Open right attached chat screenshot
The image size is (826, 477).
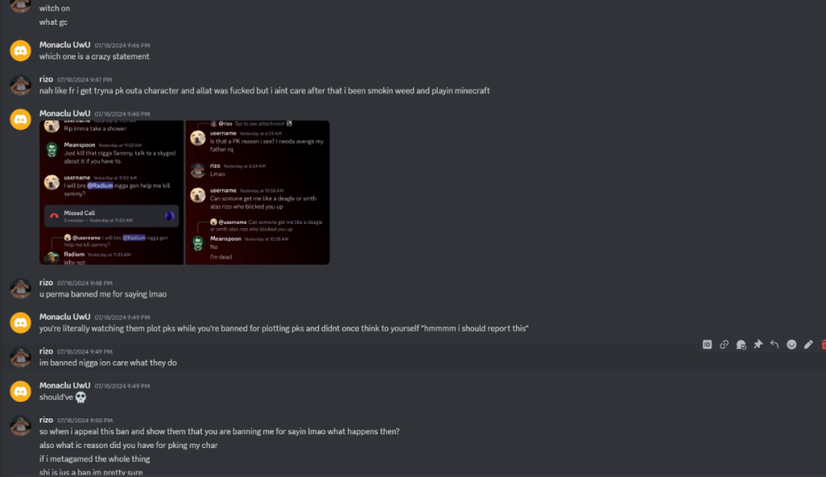(x=258, y=193)
